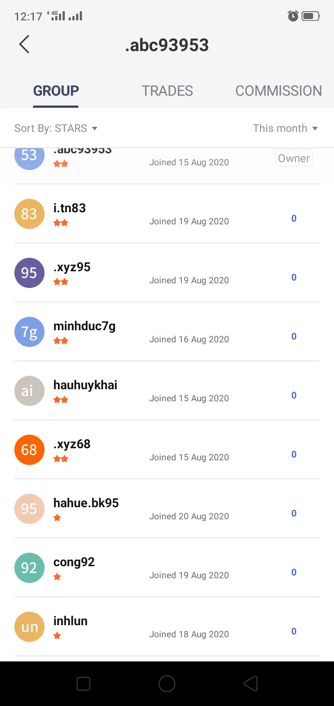Open recent apps with square button
This screenshot has height=706, width=334.
(83, 683)
